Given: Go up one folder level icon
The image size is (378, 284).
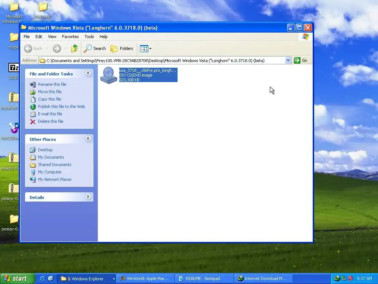Looking at the screenshot, I should pos(75,48).
